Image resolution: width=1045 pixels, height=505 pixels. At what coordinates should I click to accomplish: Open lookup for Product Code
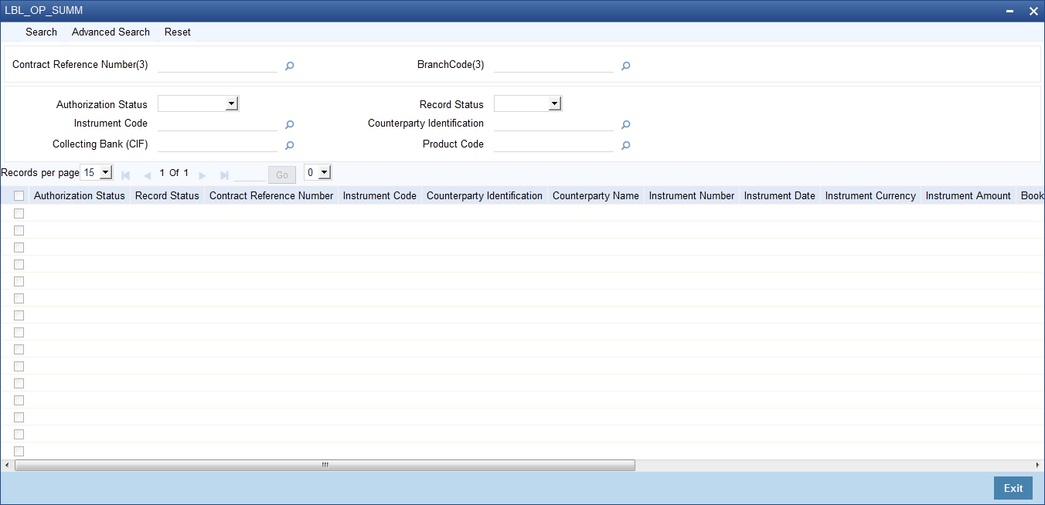[626, 145]
